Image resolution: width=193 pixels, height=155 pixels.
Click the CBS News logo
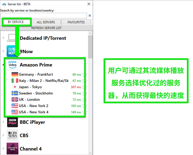[x=12, y=135]
